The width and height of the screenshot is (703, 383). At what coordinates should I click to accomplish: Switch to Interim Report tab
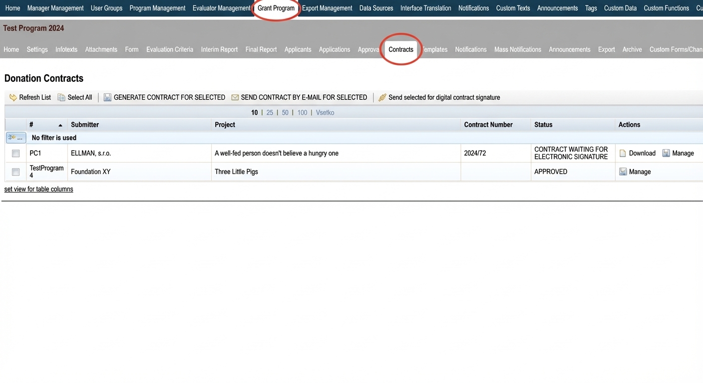coord(219,49)
